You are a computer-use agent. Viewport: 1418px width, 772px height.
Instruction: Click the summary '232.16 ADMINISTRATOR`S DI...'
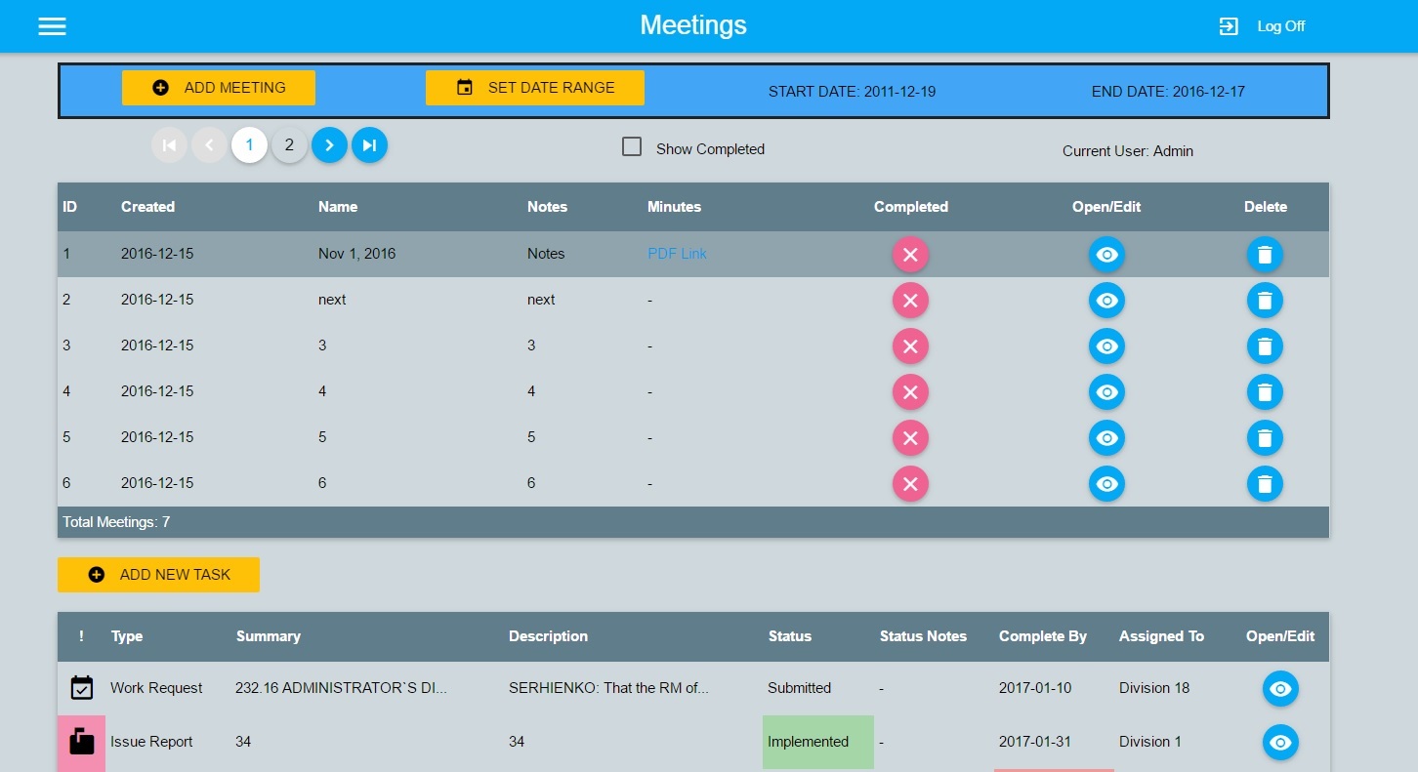click(x=341, y=688)
